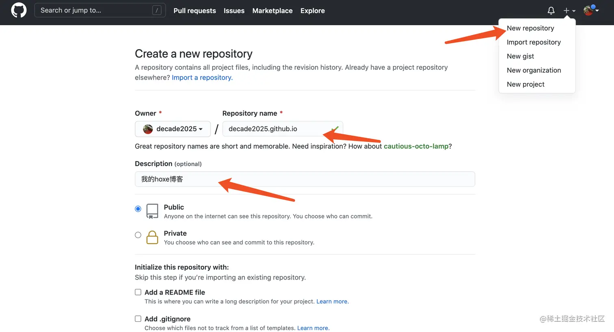Click the plus create-new icon
The image size is (614, 332).
[566, 11]
